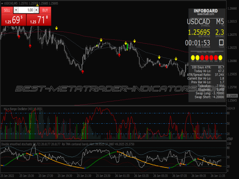Image resolution: width=239 pixels, height=179 pixels.
Task: Click the yellow D1 fractal trend dot
Action: point(221,57)
